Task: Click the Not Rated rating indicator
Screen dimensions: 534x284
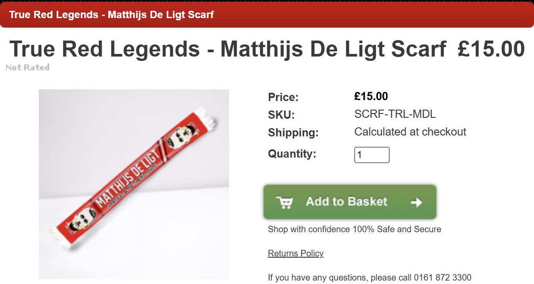Action: (x=28, y=67)
